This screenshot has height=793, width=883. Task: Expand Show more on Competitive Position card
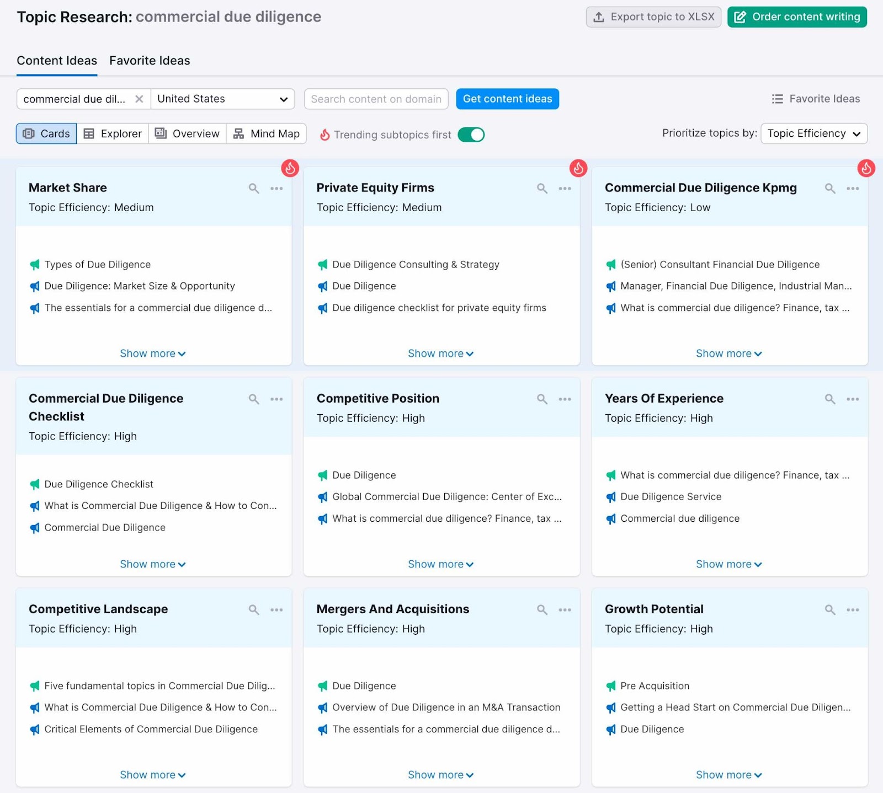click(440, 564)
